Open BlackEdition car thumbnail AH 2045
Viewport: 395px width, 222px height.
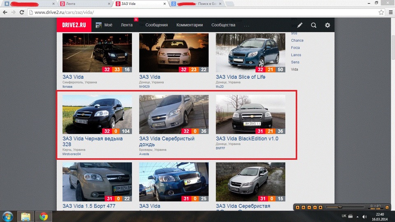click(251, 114)
